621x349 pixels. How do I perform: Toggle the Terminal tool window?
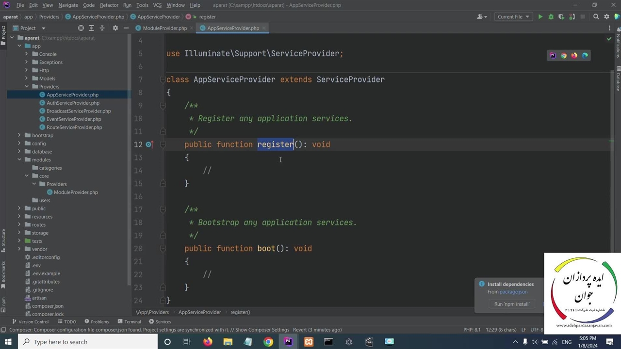(129, 321)
